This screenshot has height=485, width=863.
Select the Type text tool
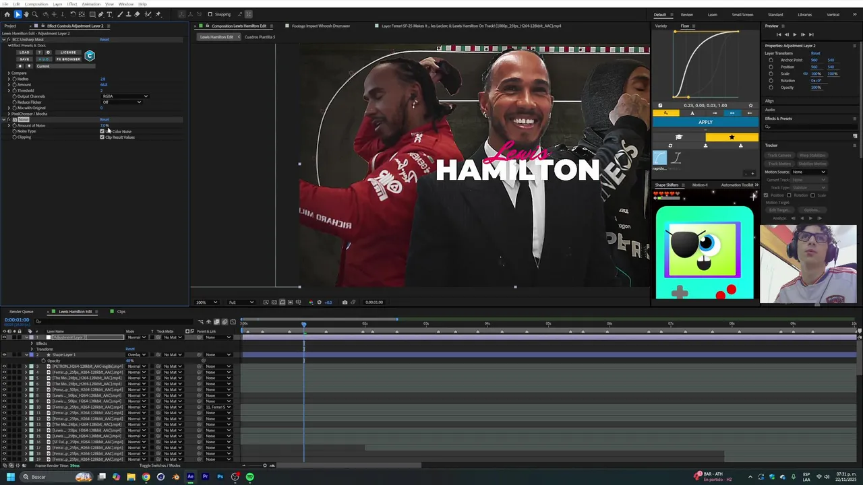[x=110, y=14]
